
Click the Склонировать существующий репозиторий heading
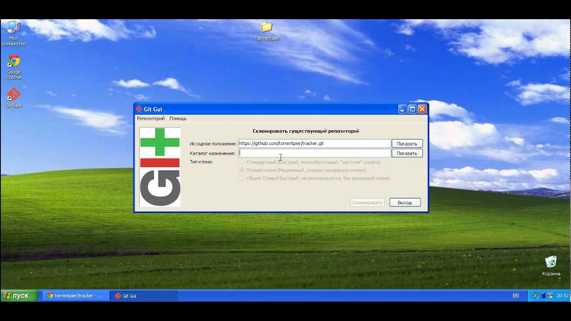coord(306,131)
